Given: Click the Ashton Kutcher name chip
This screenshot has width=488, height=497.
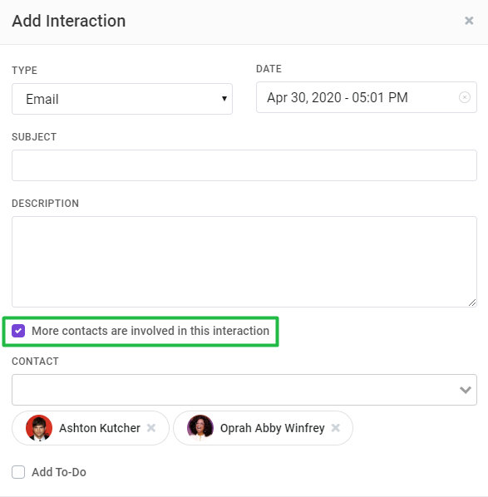Looking at the screenshot, I should click(x=91, y=428).
